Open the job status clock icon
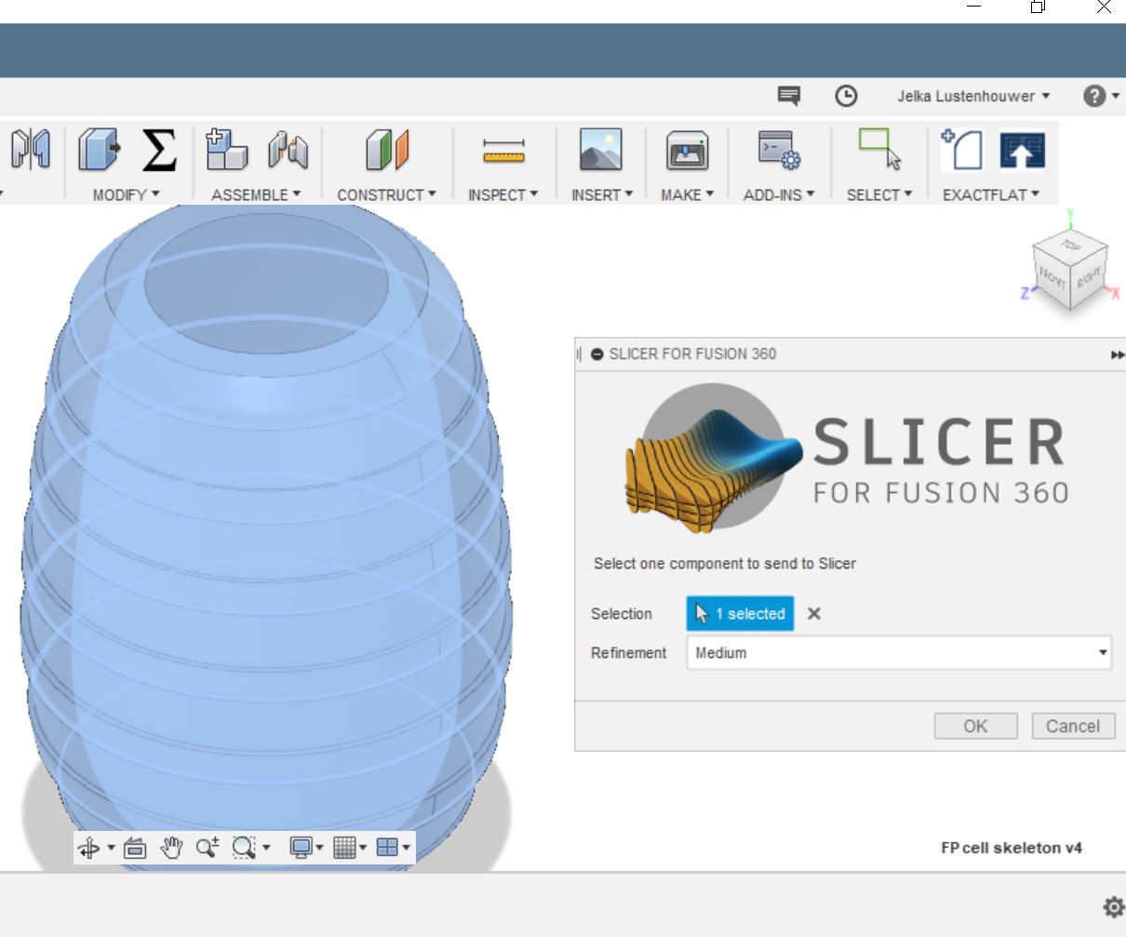 [846, 96]
